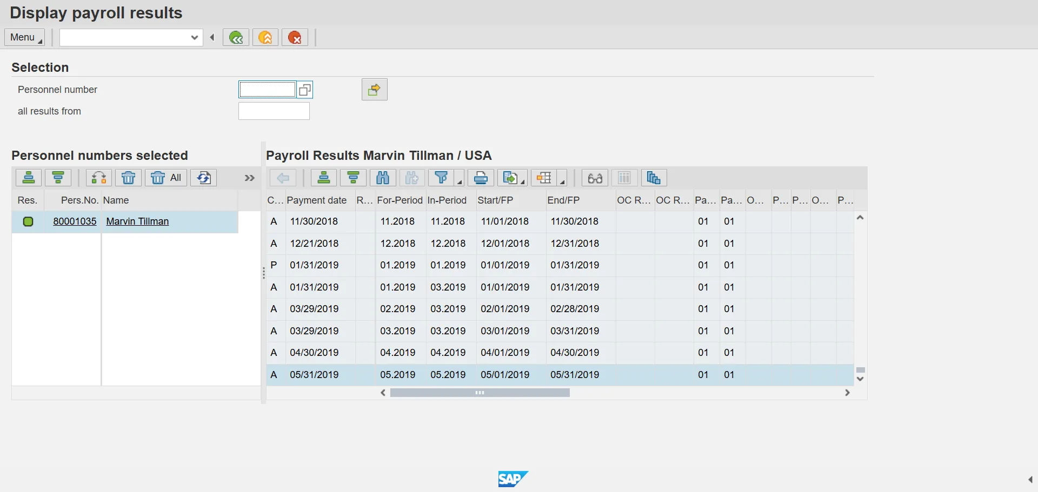Click the green status indicator for Marvin Tillman
This screenshot has height=492, width=1038.
coord(28,221)
